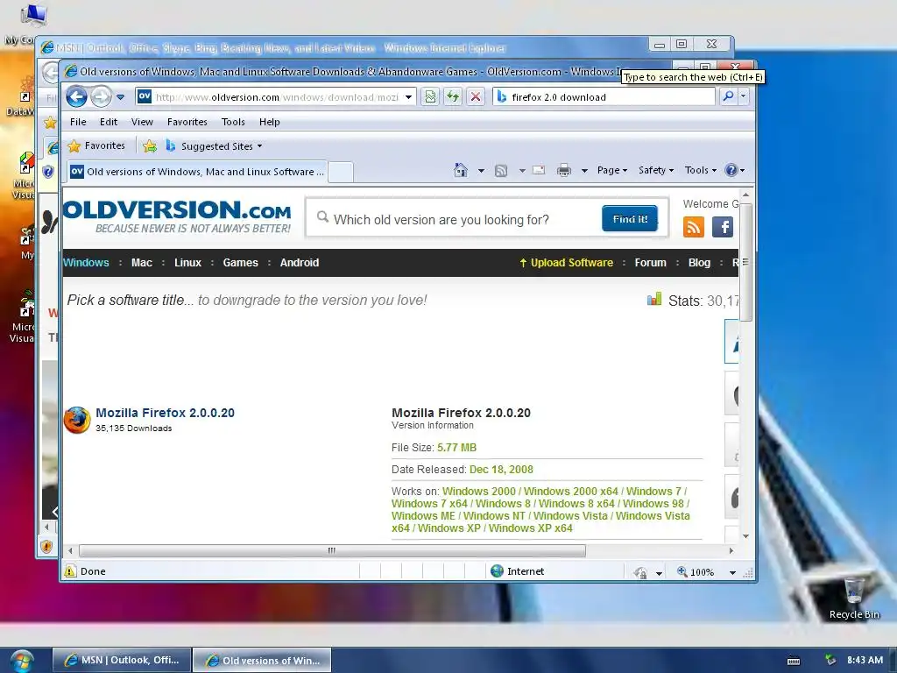
Task: Click the Done warning status icon
Action: (x=70, y=571)
